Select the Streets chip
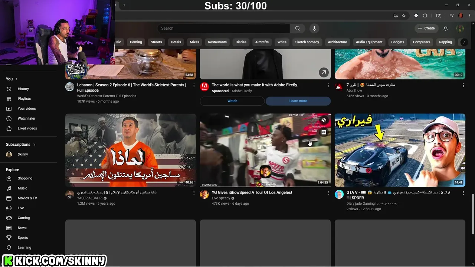Image resolution: width=475 pixels, height=267 pixels. point(156,42)
